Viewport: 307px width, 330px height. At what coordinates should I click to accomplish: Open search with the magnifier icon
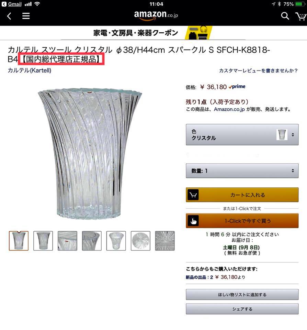coord(285,16)
